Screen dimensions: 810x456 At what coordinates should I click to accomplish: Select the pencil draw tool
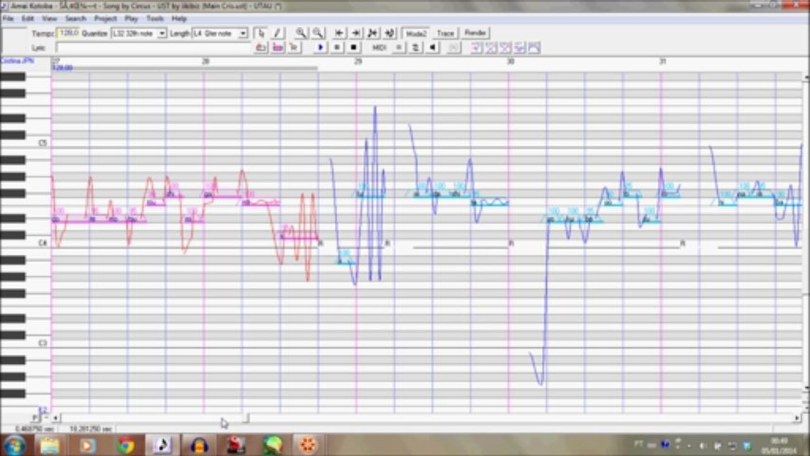pos(277,33)
